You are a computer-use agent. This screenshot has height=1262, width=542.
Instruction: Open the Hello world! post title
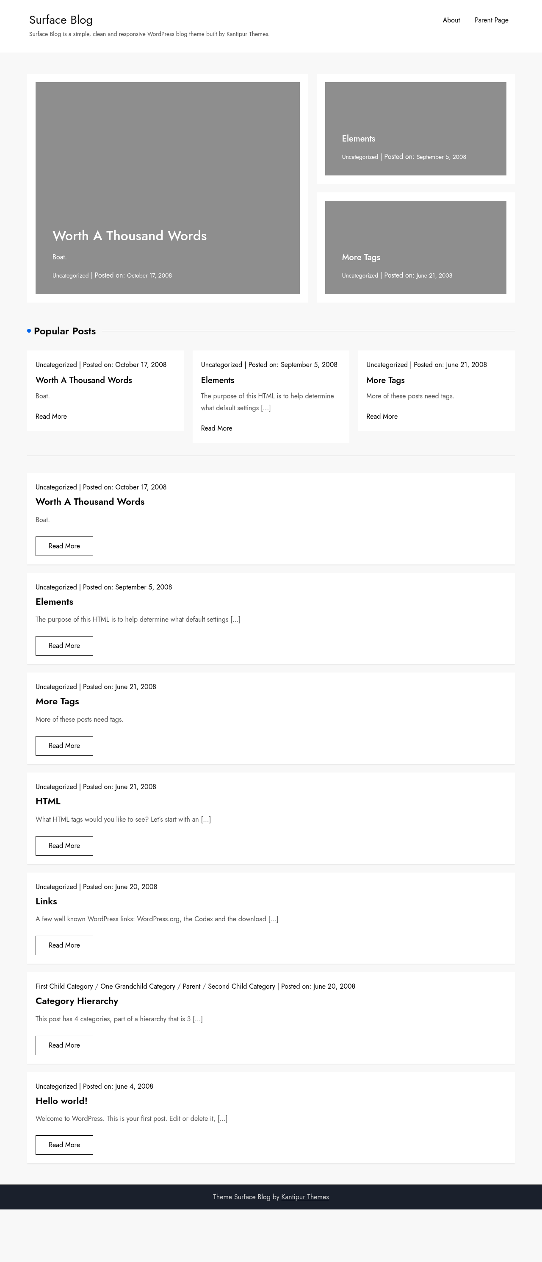pyautogui.click(x=61, y=1101)
